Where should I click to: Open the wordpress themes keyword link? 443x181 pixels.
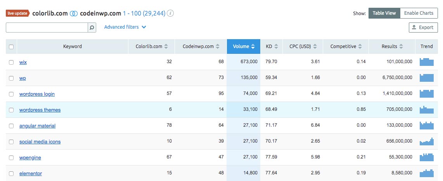[x=40, y=110]
